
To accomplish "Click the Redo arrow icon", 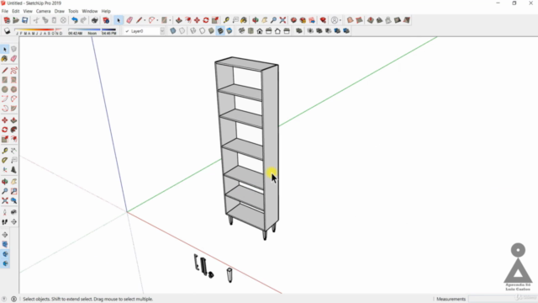I will click(x=83, y=20).
